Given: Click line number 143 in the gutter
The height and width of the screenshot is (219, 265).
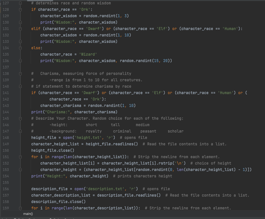Looking at the screenshot, I should pyautogui.click(x=5, y=105).
